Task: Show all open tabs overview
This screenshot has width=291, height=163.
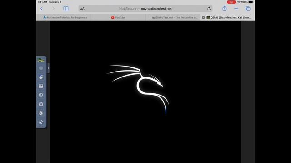Action: (x=248, y=9)
